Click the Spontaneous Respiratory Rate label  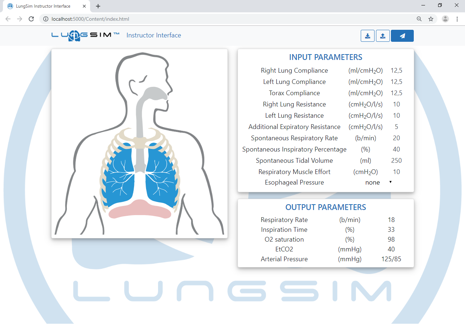[294, 138]
